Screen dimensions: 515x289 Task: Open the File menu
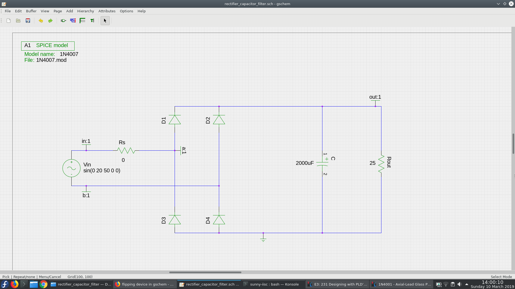coord(8,11)
